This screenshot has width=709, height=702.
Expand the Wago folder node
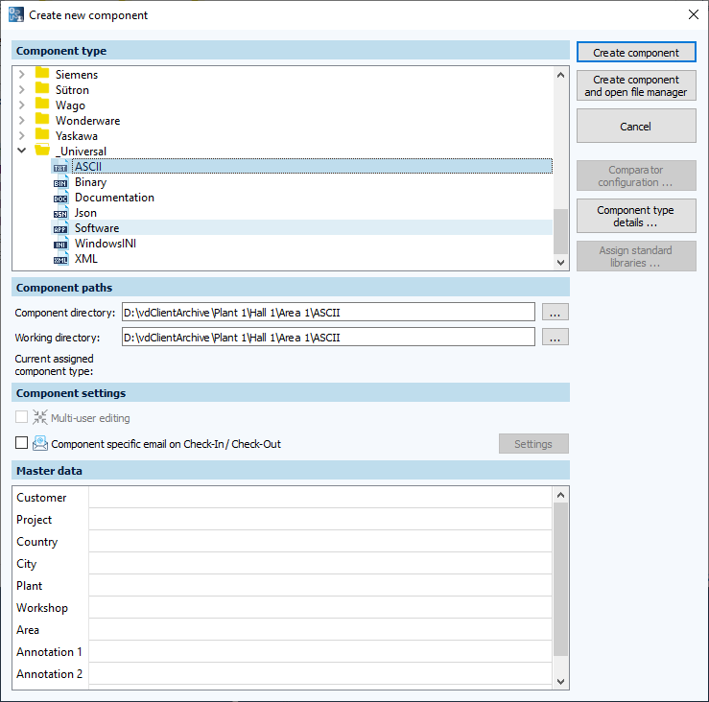pyautogui.click(x=22, y=105)
